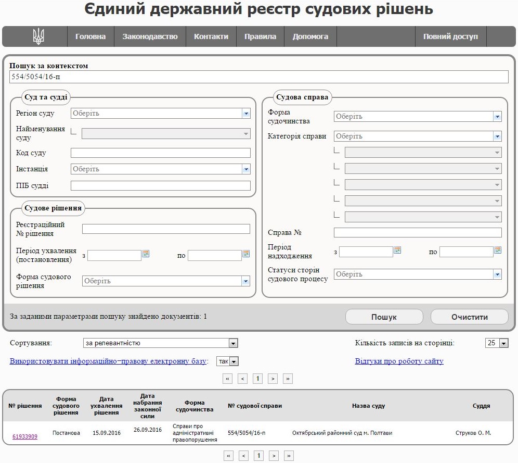Go to previous page in bottom pagination
This screenshot has width=518, height=463.
tap(242, 456)
